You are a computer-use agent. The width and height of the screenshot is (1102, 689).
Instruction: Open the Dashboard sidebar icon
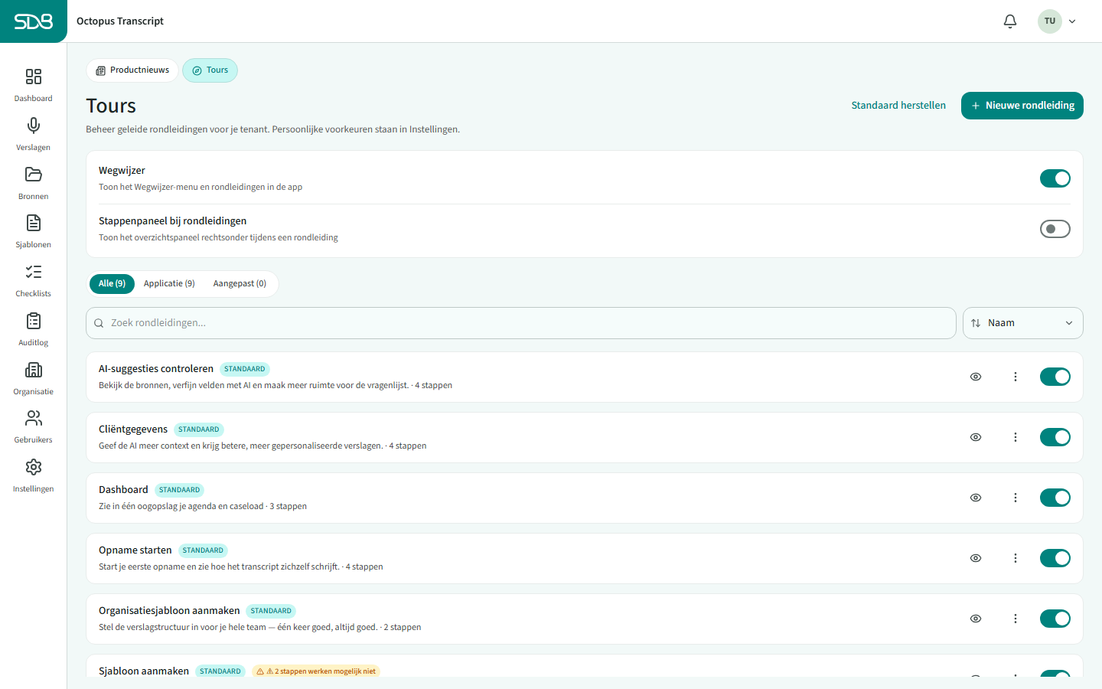[33, 77]
